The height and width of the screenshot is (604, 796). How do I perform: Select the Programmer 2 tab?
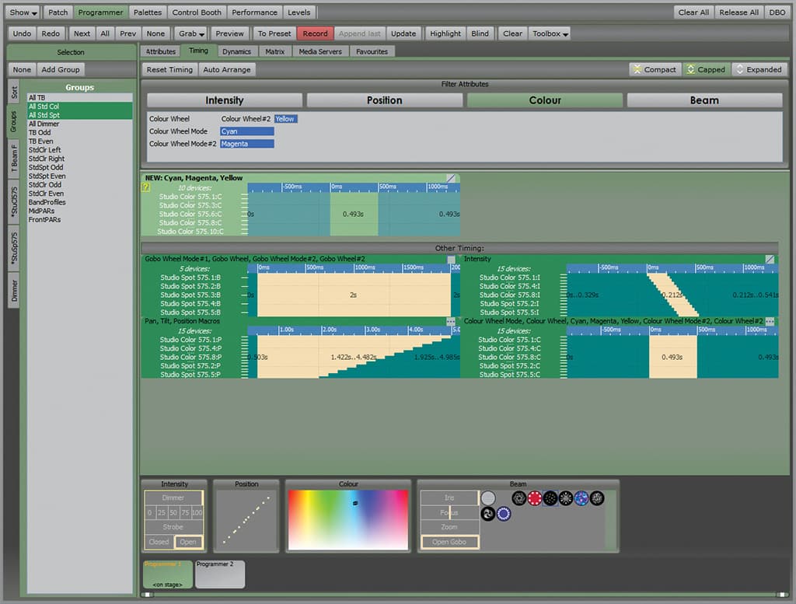[220, 574]
